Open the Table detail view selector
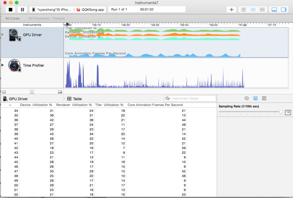The image size is (293, 198). [x=75, y=99]
